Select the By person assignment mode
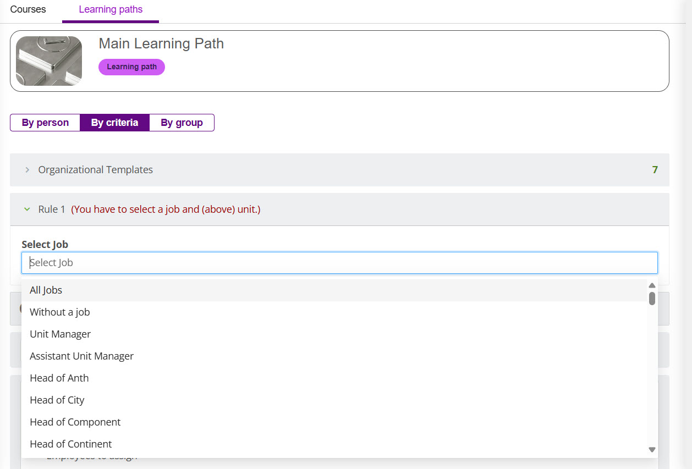Screen dimensions: 692x469 (45, 123)
